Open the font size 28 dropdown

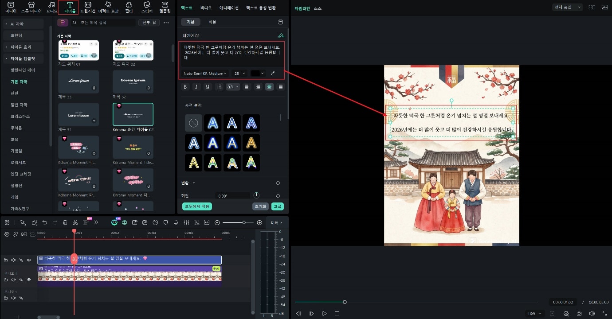(239, 74)
